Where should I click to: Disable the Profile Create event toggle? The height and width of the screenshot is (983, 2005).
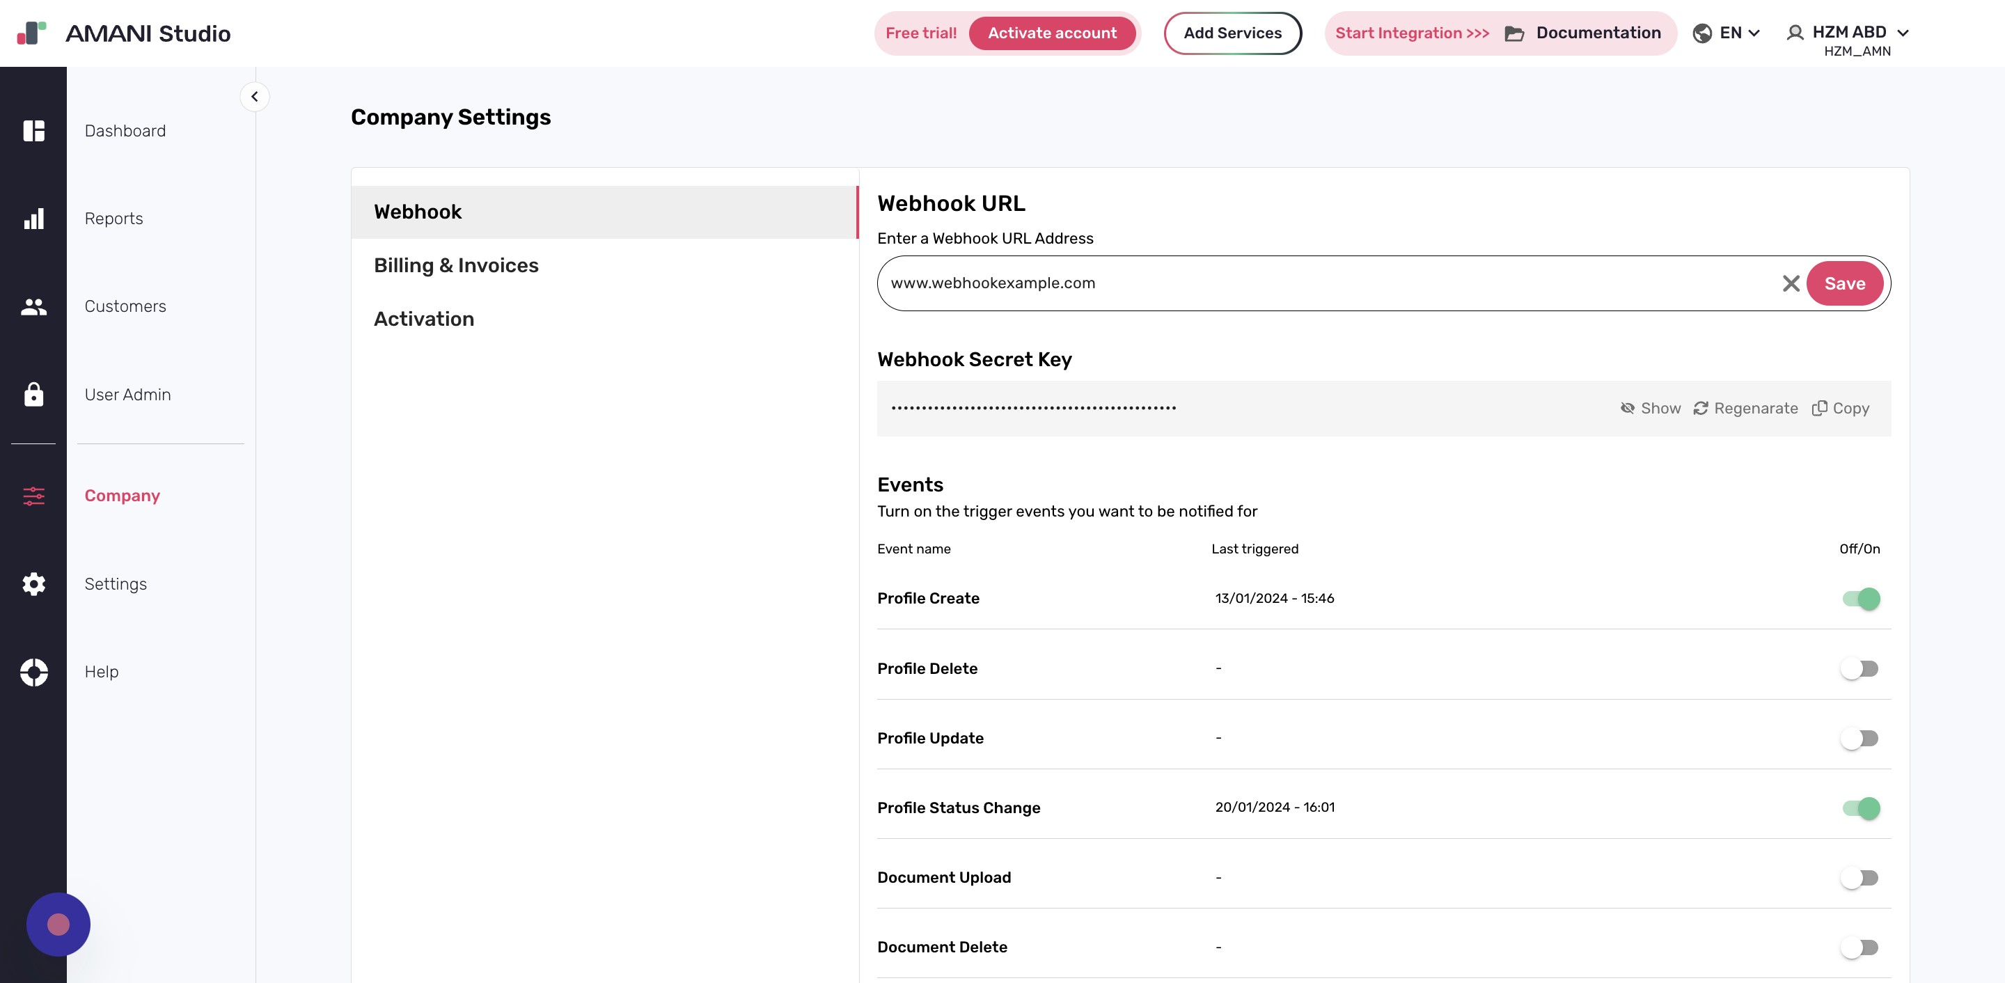tap(1860, 599)
